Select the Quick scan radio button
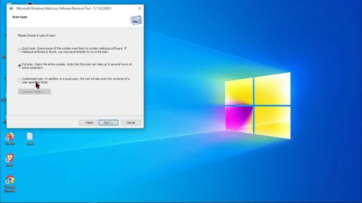This screenshot has height=203, width=362. click(20, 50)
